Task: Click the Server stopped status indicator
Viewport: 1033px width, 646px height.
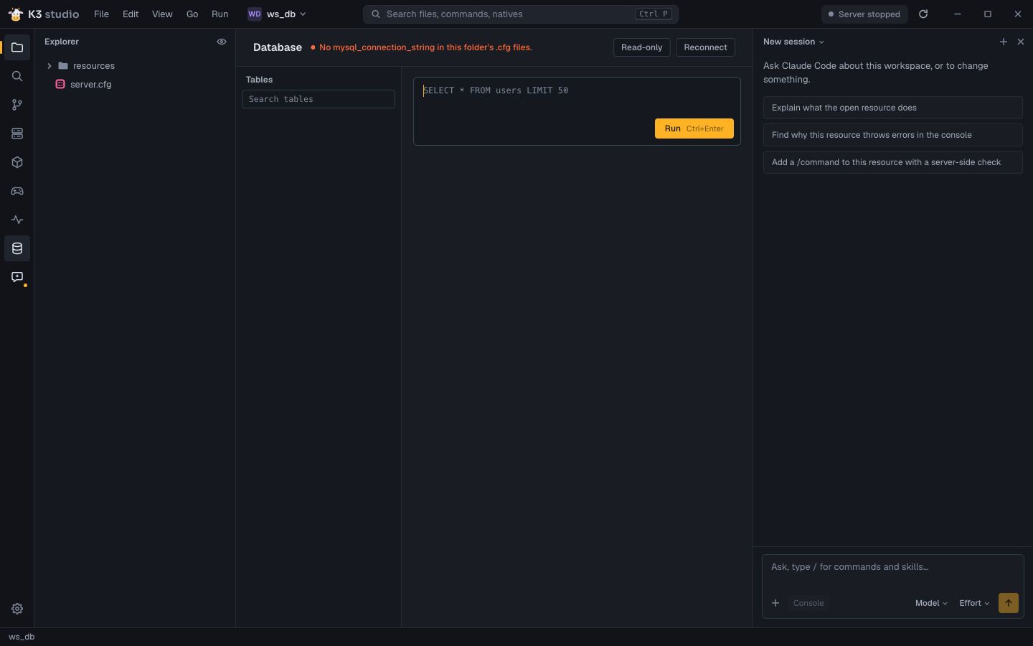Action: [864, 14]
